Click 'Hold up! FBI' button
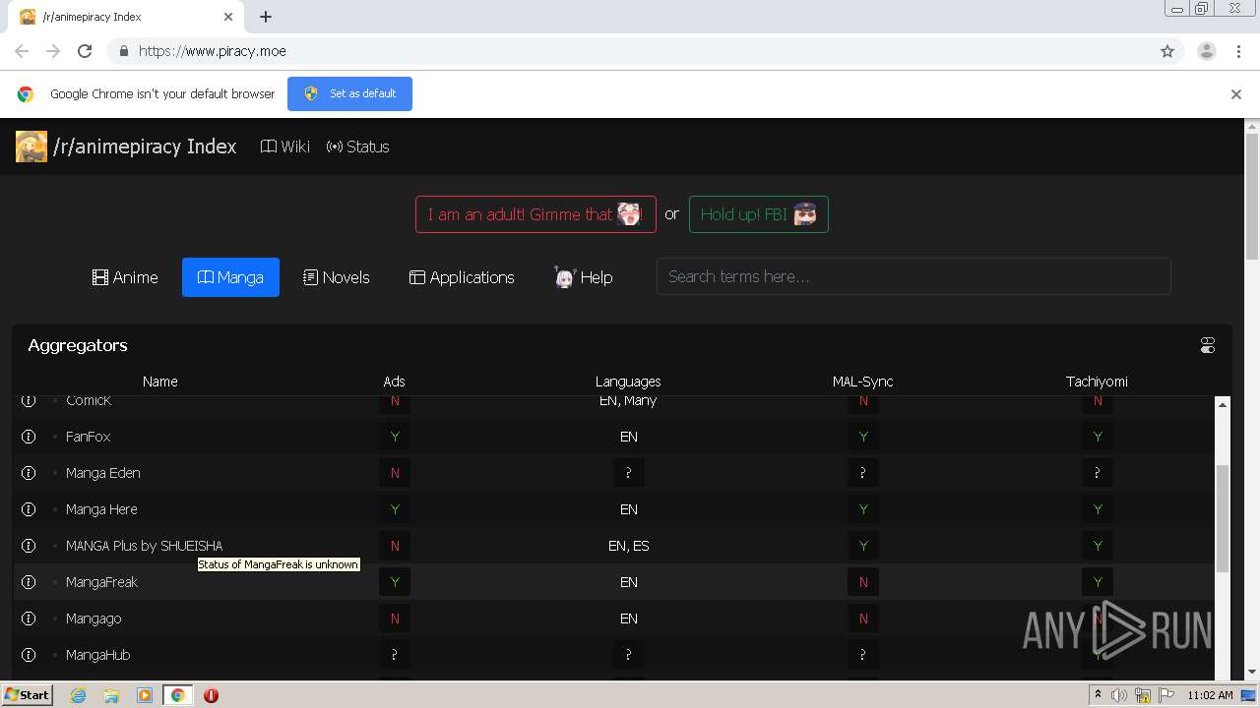Screen dimensions: 1260x708 [x=759, y=214]
